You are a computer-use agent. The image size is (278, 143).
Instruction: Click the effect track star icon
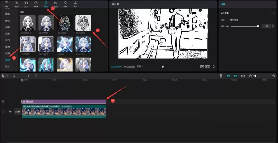[3, 102]
